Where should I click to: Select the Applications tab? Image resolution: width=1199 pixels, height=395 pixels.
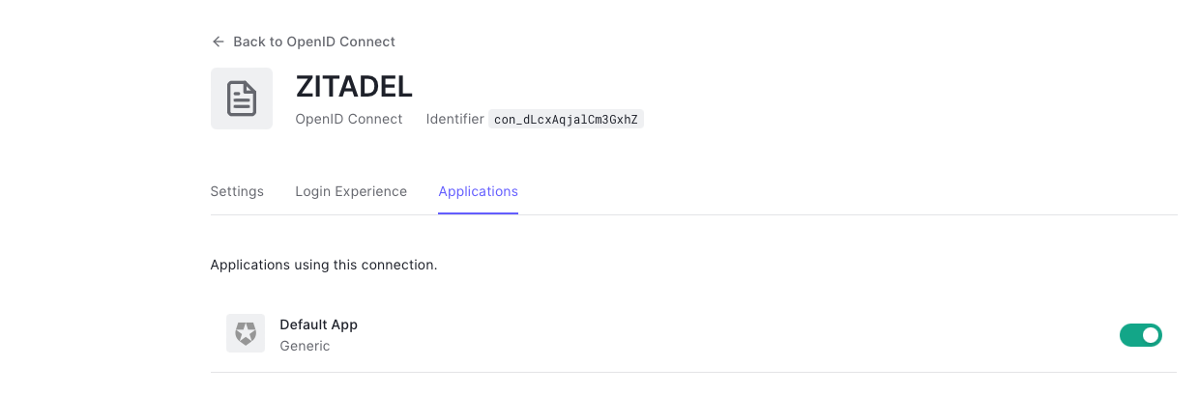tap(478, 191)
